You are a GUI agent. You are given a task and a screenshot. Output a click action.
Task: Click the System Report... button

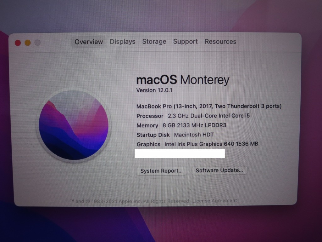pyautogui.click(x=161, y=171)
